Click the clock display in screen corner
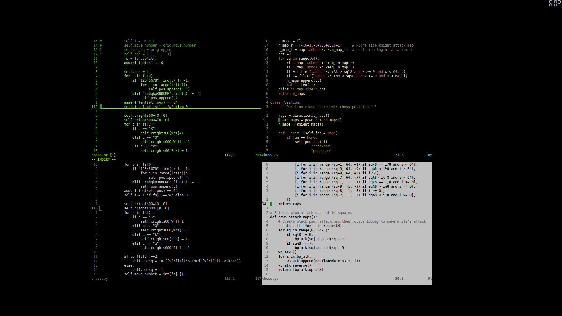This screenshot has width=562, height=316. point(555,4)
